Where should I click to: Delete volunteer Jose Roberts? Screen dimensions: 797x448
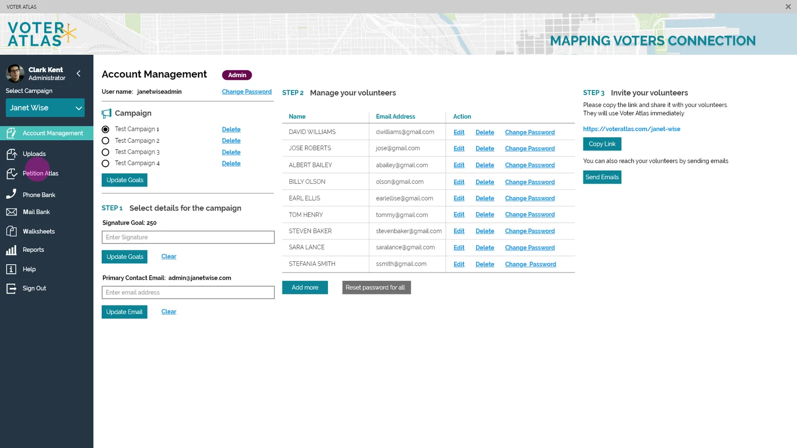[x=485, y=148]
